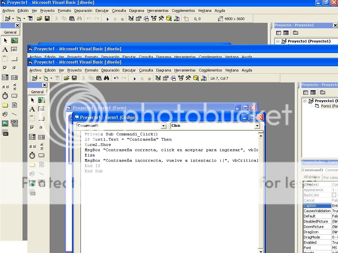
Task: Pick the ListBox tool in the front toolbox
Action: point(41,137)
